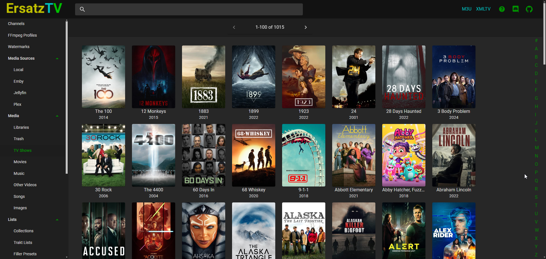Open the Ahsoka poster
The image size is (546, 259).
coord(204,231)
